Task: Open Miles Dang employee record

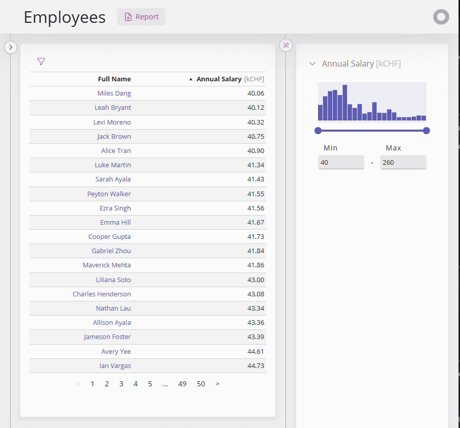Action: [114, 94]
